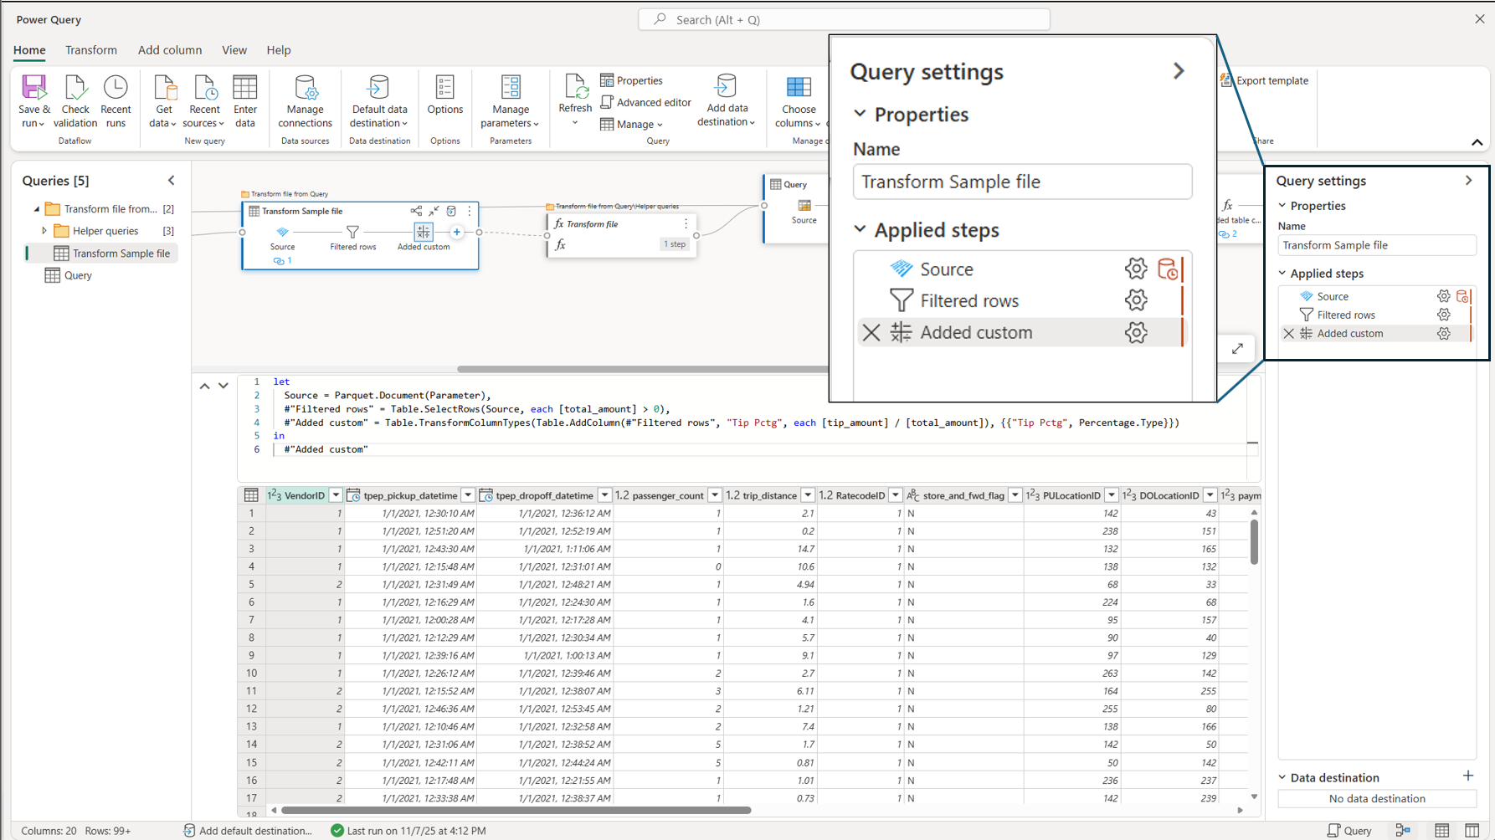Open the Recent sources list
The width and height of the screenshot is (1495, 840).
[x=203, y=101]
